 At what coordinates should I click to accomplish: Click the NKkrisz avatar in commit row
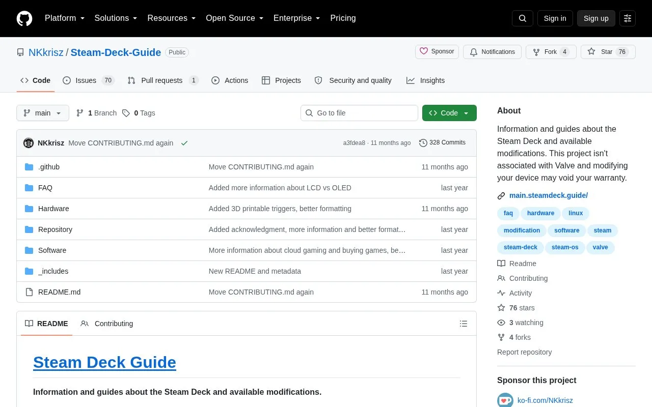29,143
